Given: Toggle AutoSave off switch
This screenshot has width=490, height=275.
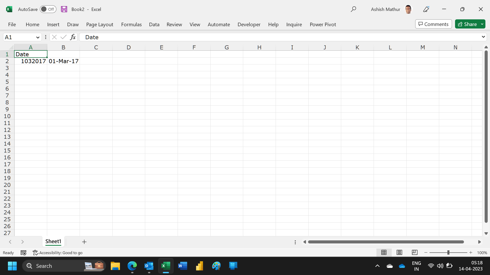Looking at the screenshot, I should [x=48, y=9].
